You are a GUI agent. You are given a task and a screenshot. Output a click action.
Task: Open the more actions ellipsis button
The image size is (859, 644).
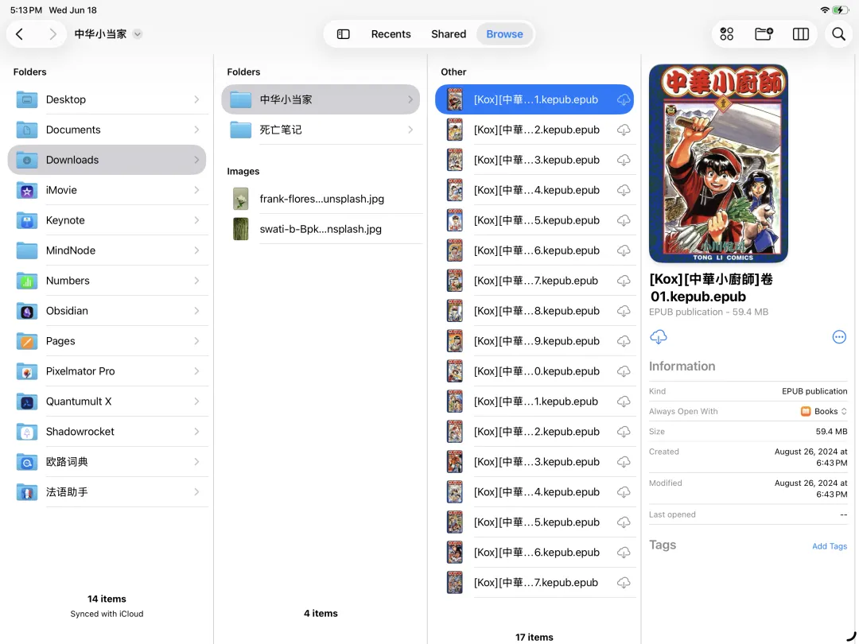tap(839, 337)
